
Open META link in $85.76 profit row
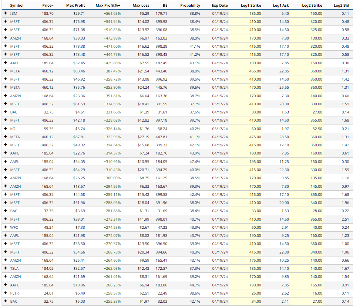pyautogui.click(x=15, y=88)
